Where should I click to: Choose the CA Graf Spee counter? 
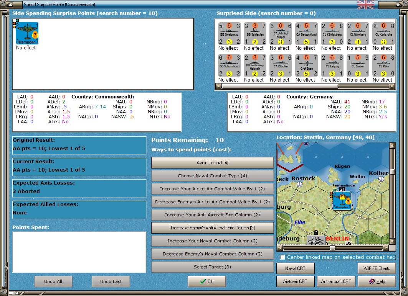coord(306,65)
